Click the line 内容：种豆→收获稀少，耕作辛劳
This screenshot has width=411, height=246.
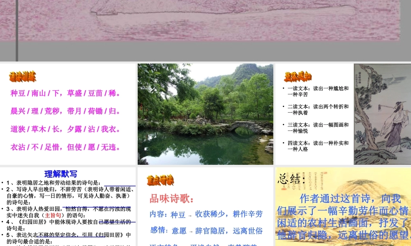pyautogui.click(x=206, y=214)
